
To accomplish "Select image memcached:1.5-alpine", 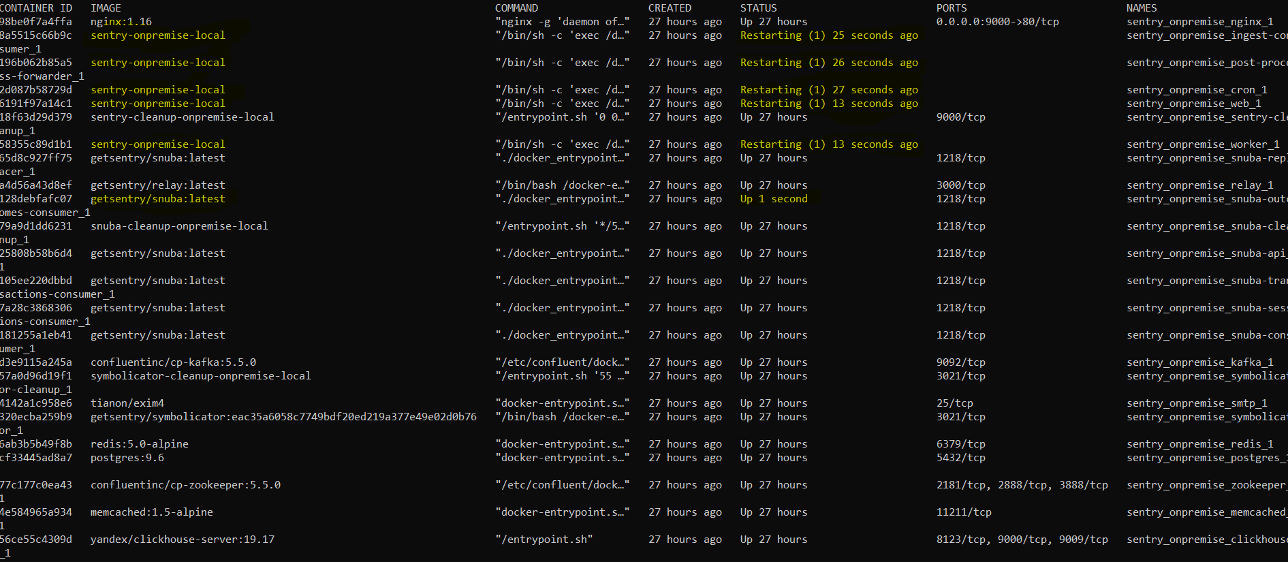I will 152,512.
